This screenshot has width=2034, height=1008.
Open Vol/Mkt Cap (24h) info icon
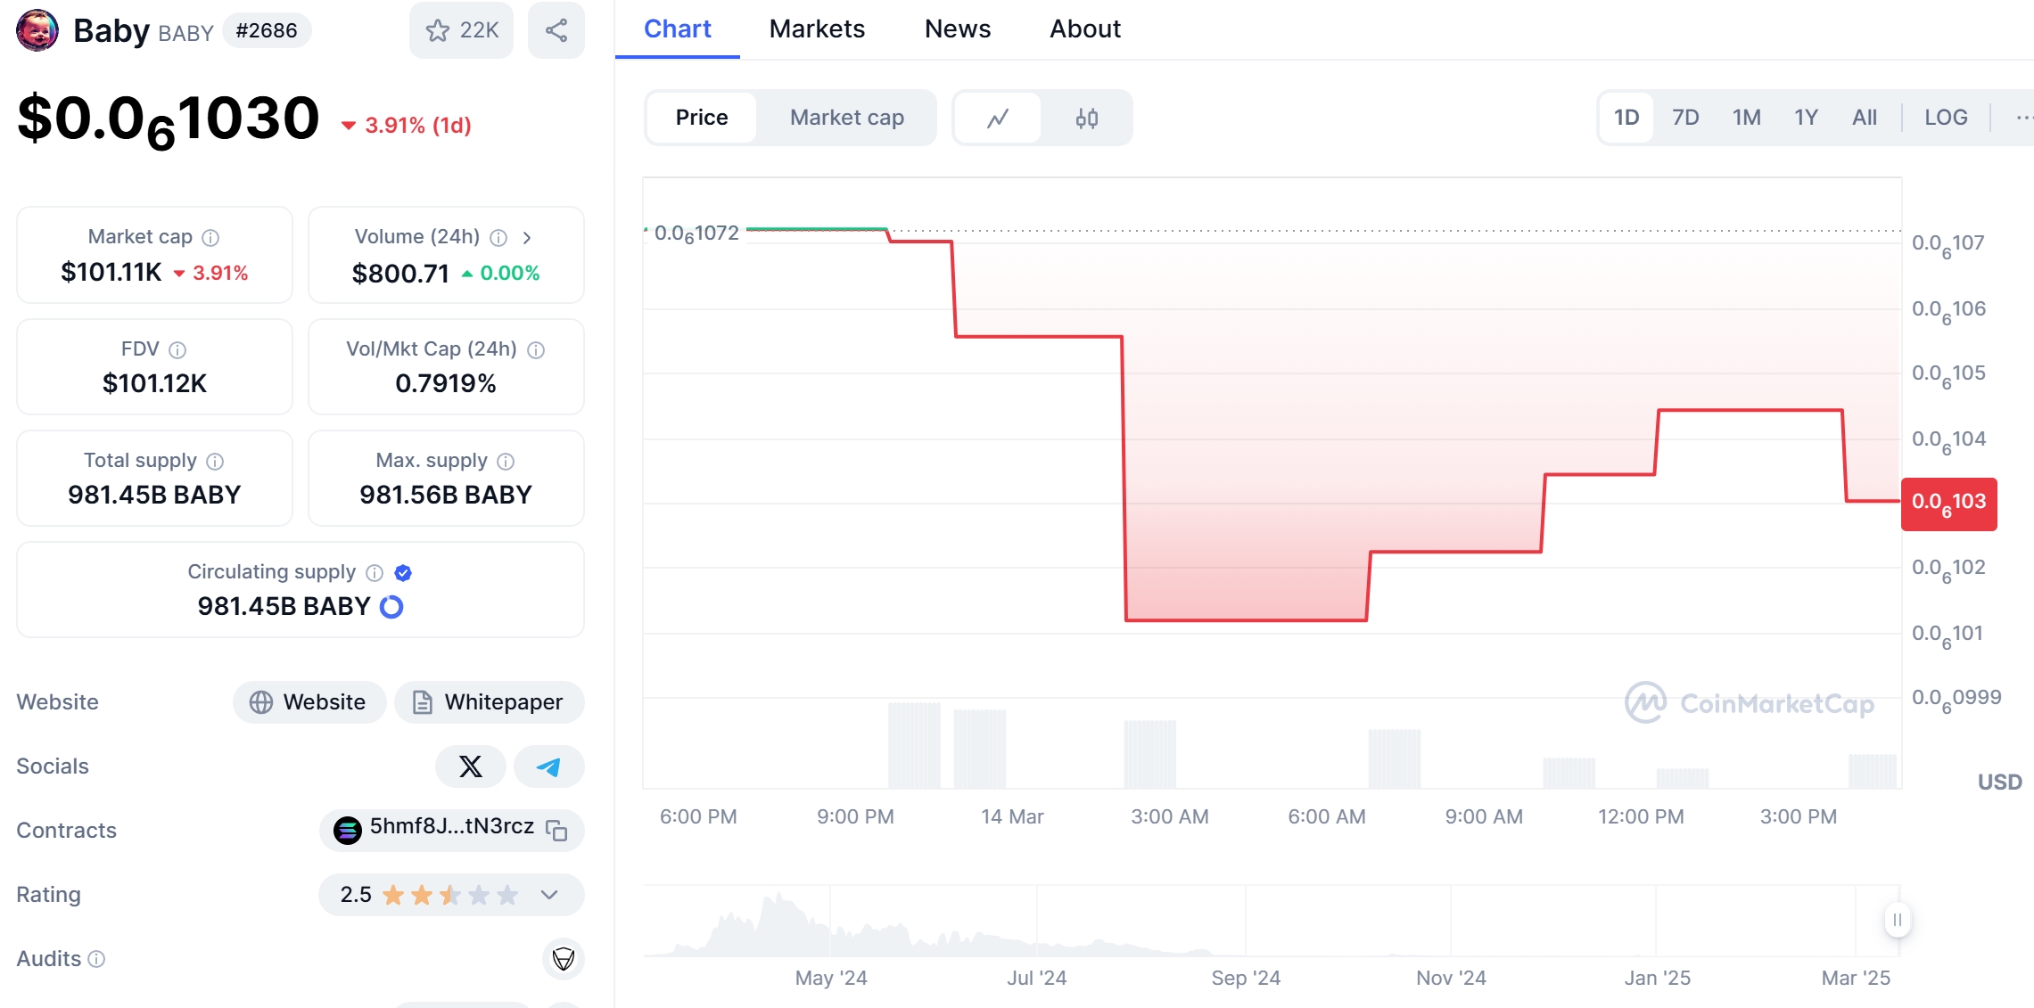536,349
